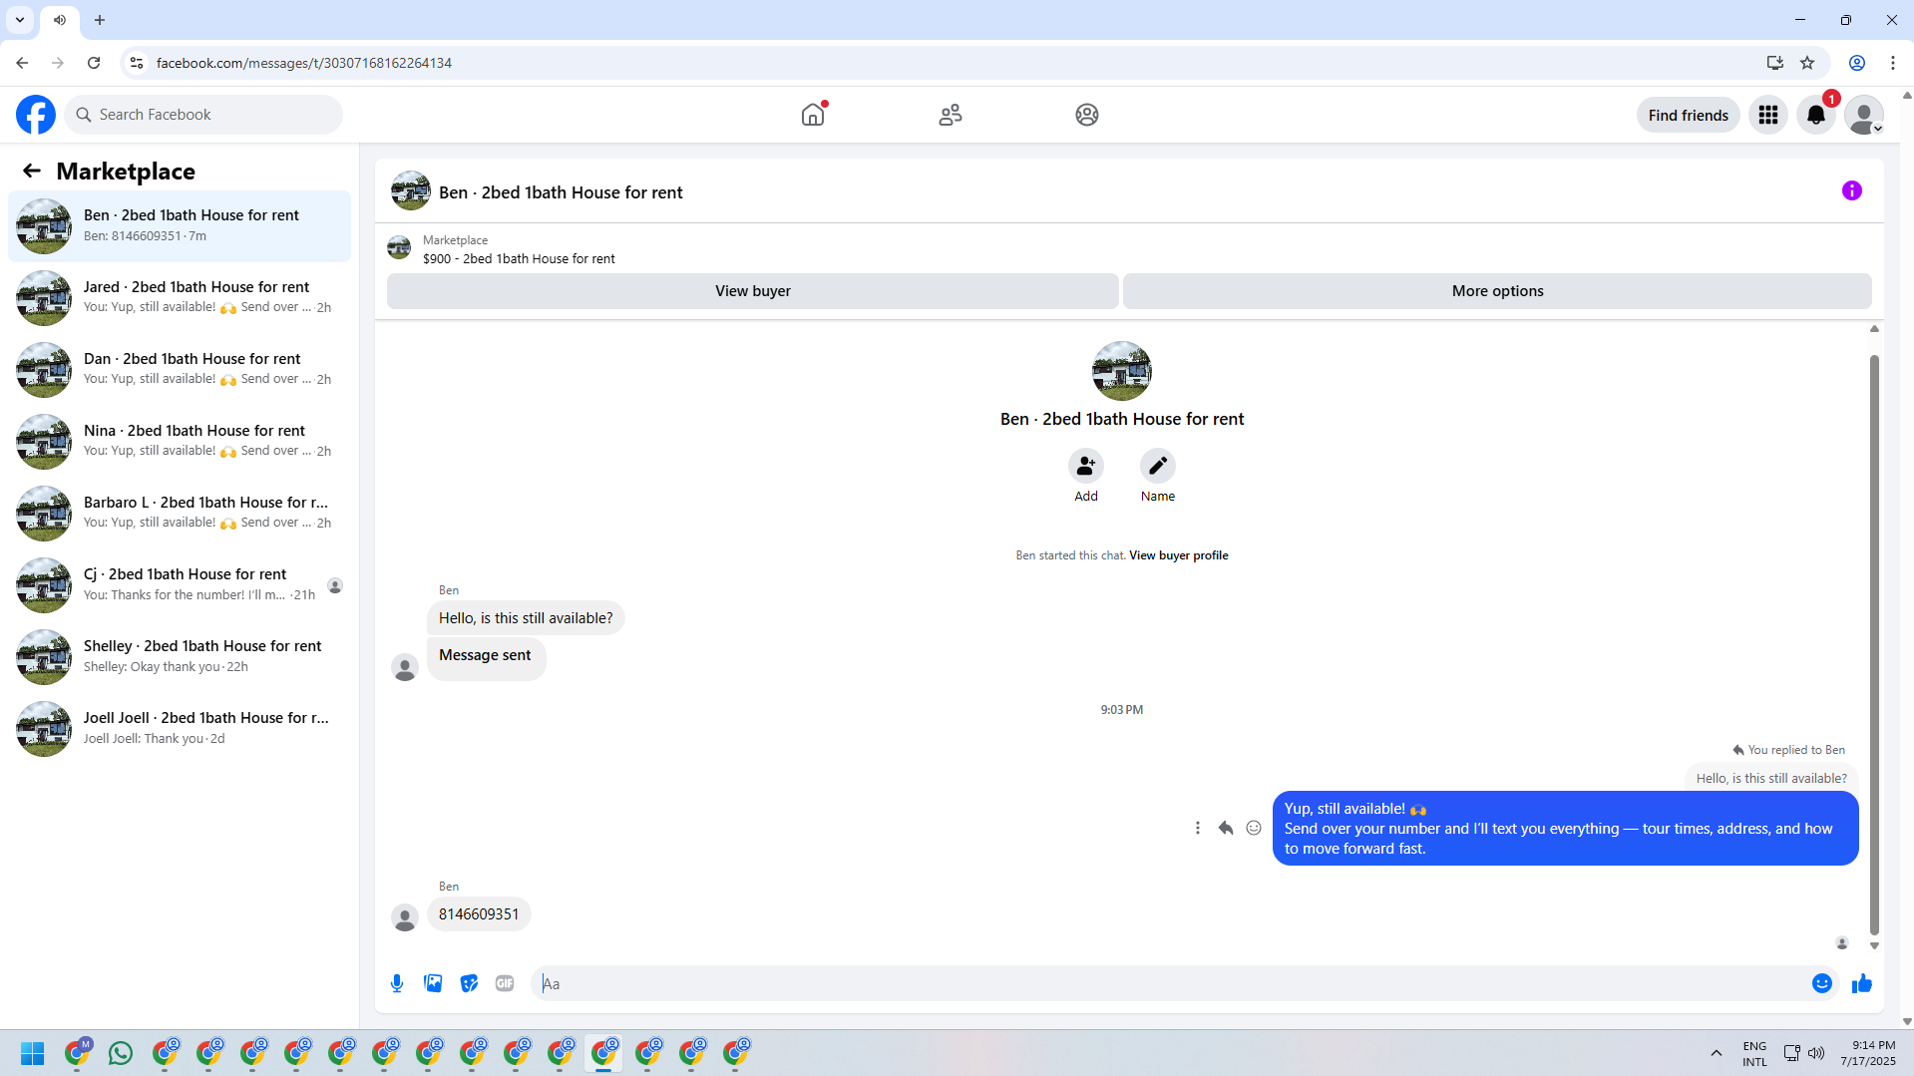Go to the Home feed icon
The height and width of the screenshot is (1076, 1914).
(813, 115)
